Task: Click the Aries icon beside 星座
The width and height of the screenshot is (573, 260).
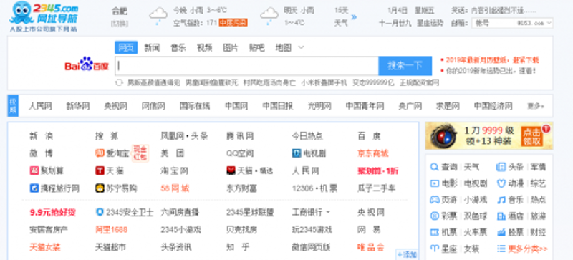Action: [434, 249]
